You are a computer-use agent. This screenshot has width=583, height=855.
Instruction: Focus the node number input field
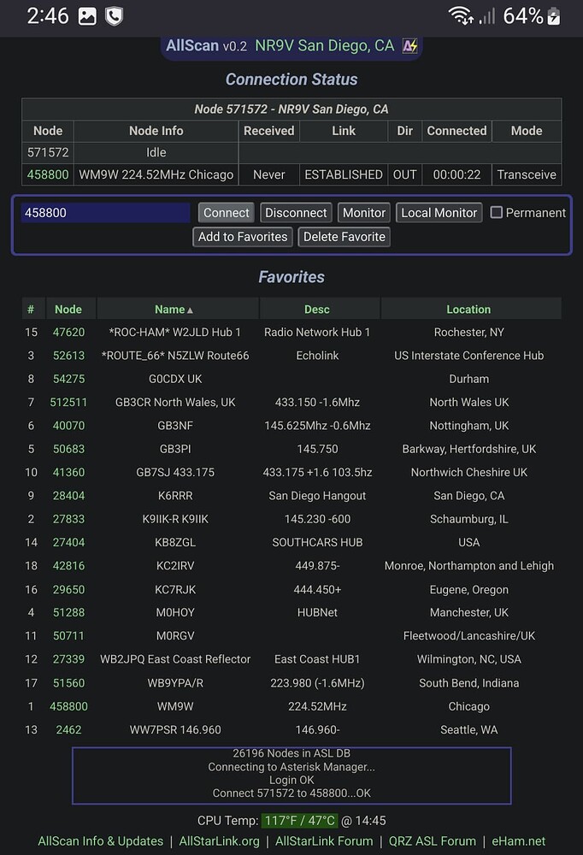point(105,213)
